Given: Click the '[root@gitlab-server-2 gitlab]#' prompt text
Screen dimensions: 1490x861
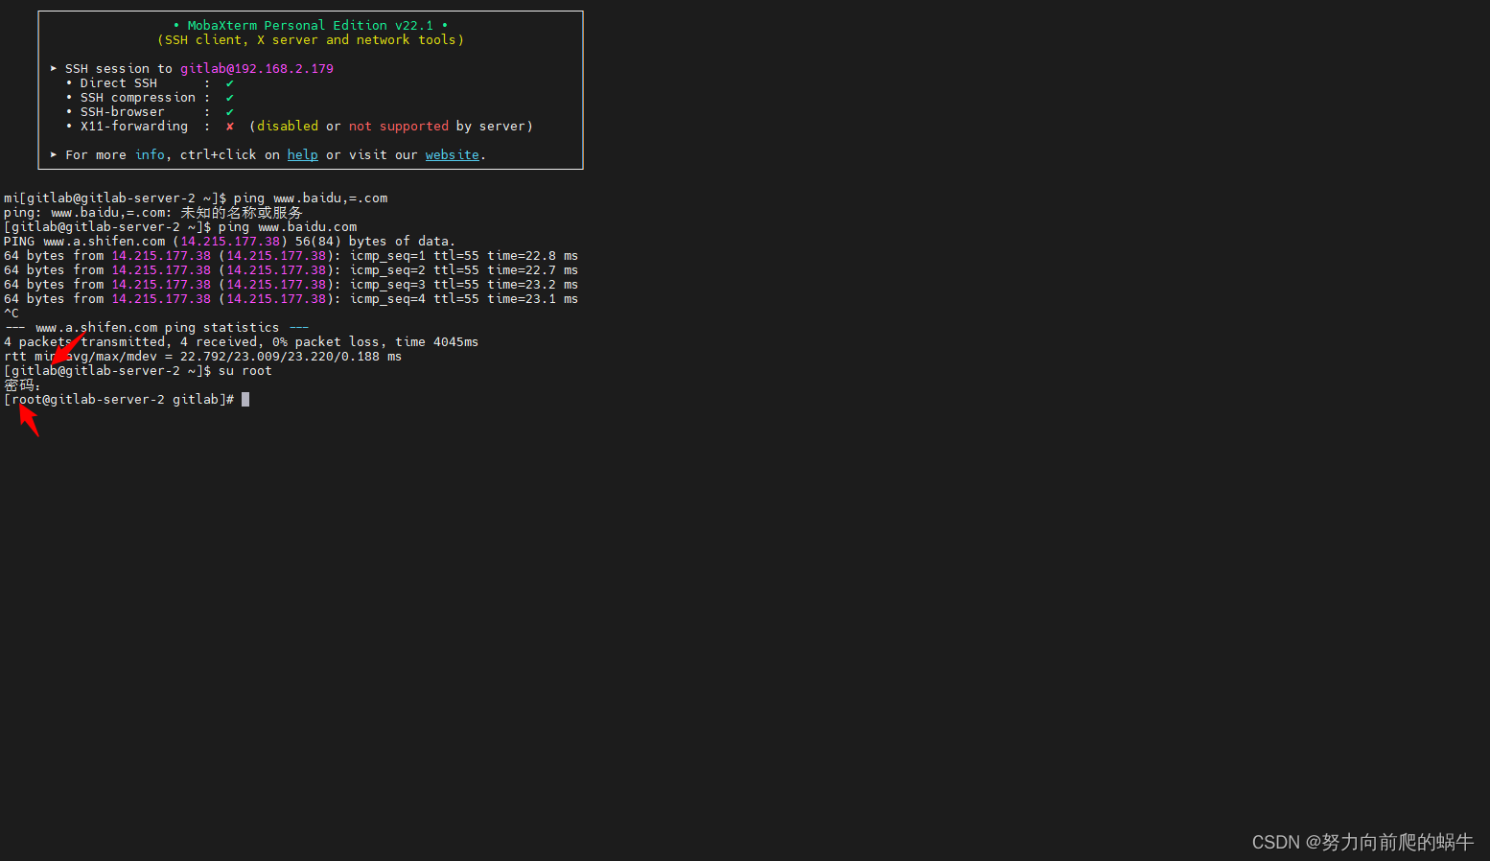Looking at the screenshot, I should point(119,399).
